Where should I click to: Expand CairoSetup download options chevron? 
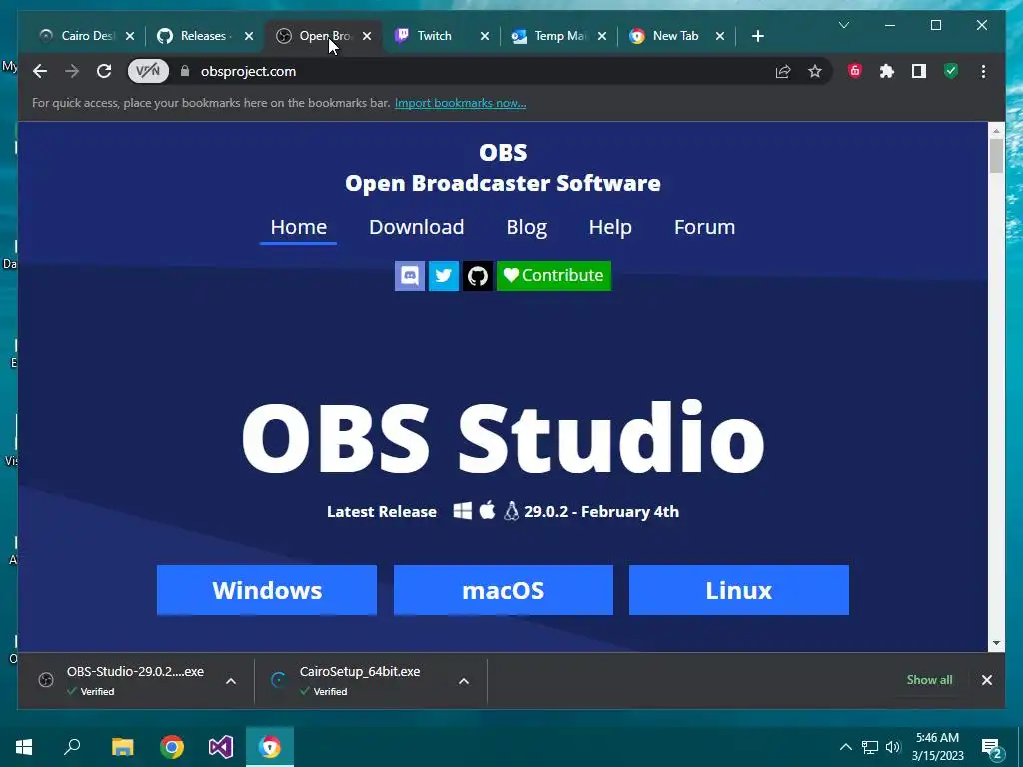click(464, 681)
